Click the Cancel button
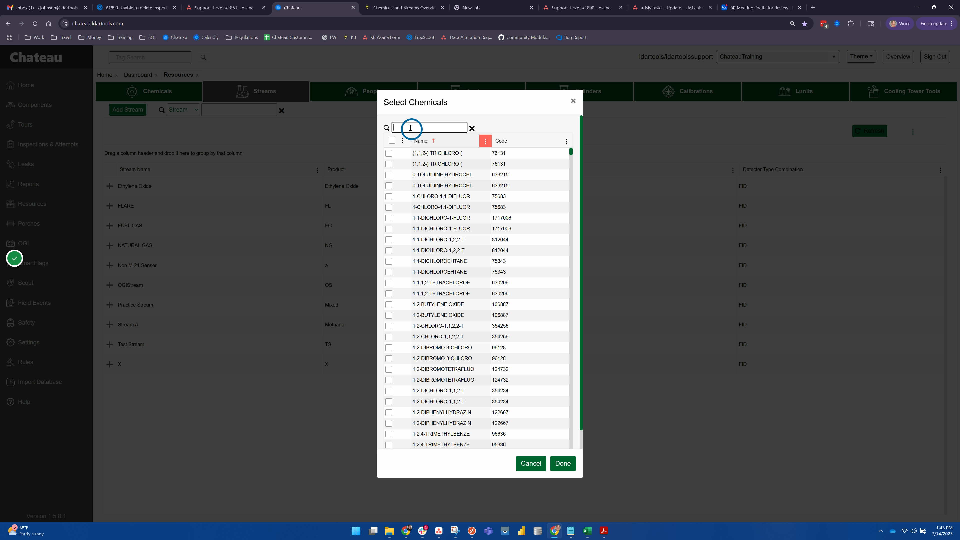 pos(531,463)
